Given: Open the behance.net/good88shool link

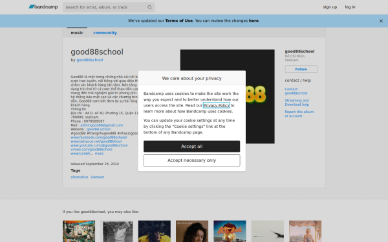Looking at the screenshot, I should click(x=96, y=141).
